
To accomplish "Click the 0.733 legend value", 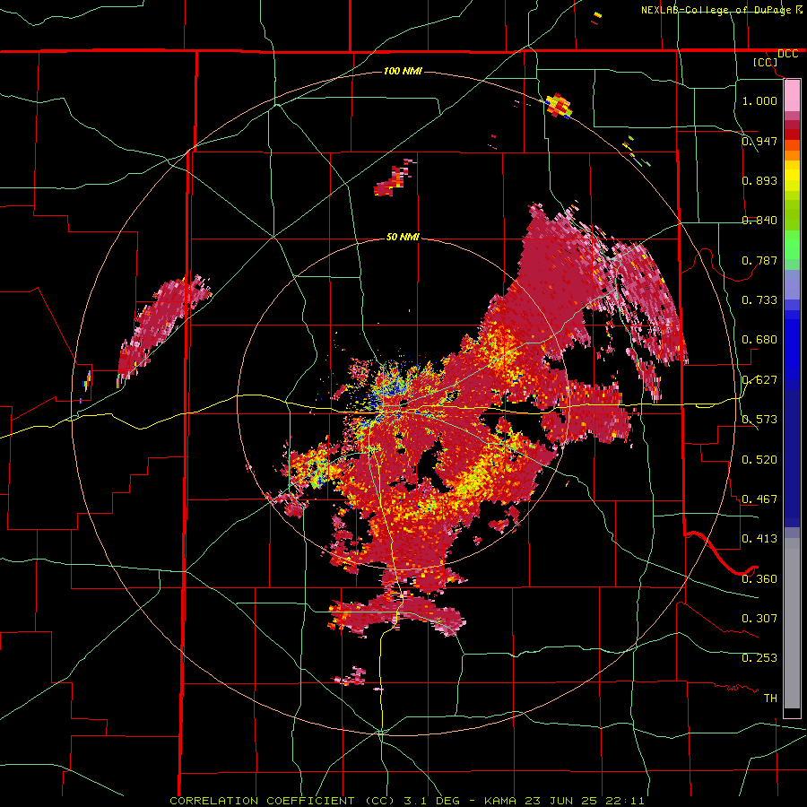I will (759, 299).
